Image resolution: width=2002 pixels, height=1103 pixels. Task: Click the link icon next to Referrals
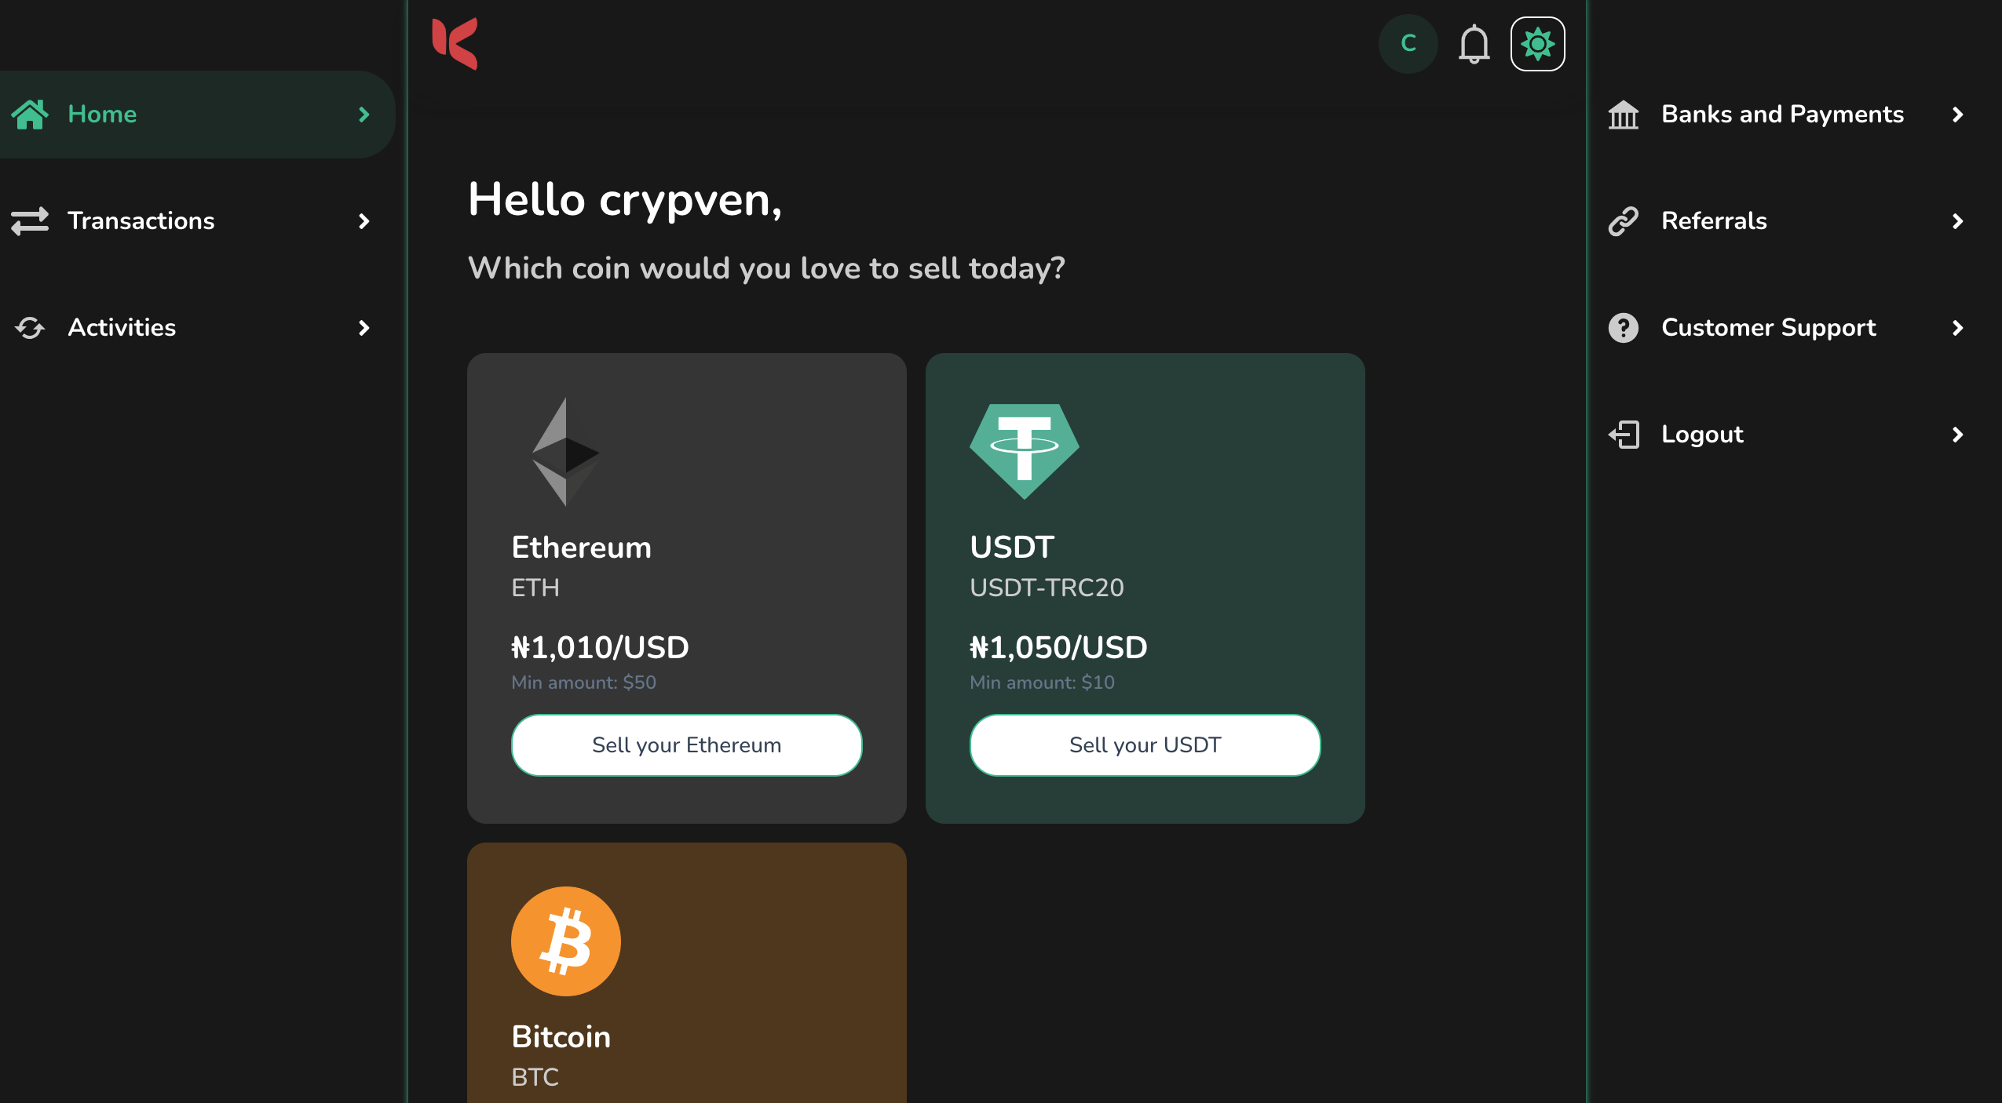coord(1624,220)
